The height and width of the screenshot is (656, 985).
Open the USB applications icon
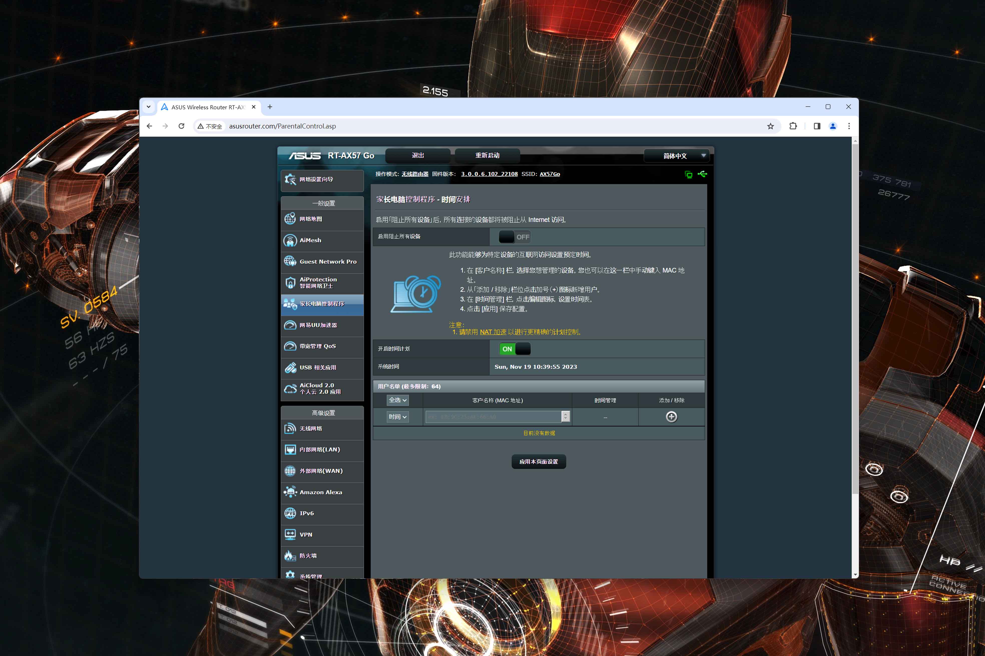[290, 367]
